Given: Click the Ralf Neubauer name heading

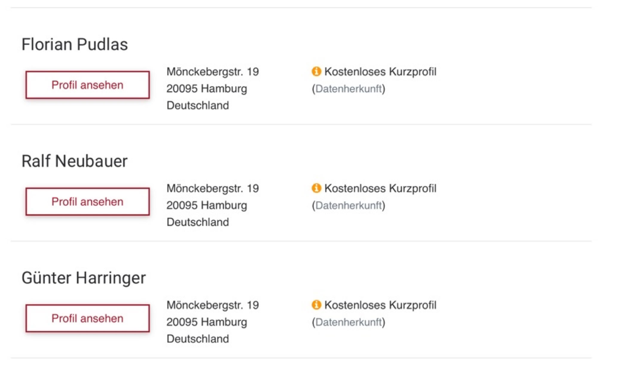Looking at the screenshot, I should point(74,161).
